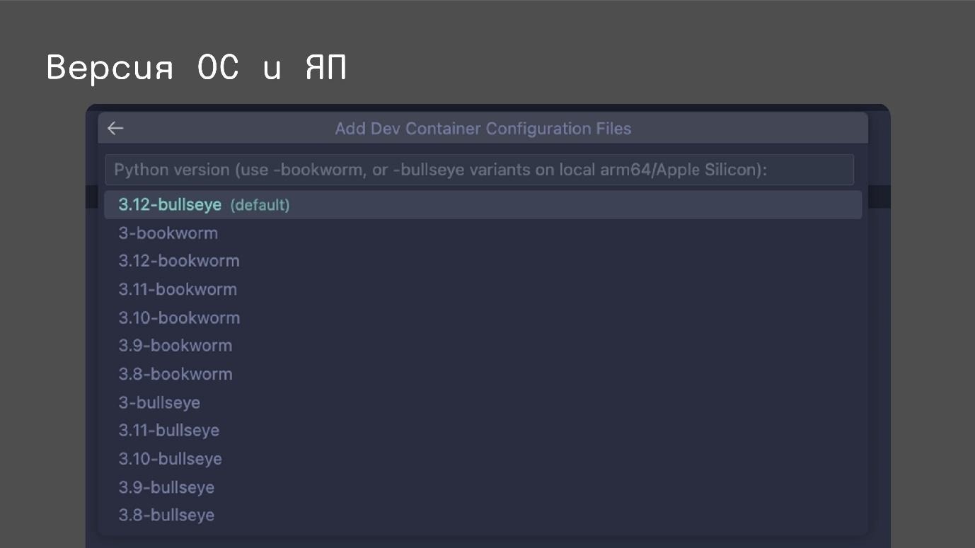Click the highlighted top row of the picker
The width and height of the screenshot is (975, 548).
pos(483,204)
